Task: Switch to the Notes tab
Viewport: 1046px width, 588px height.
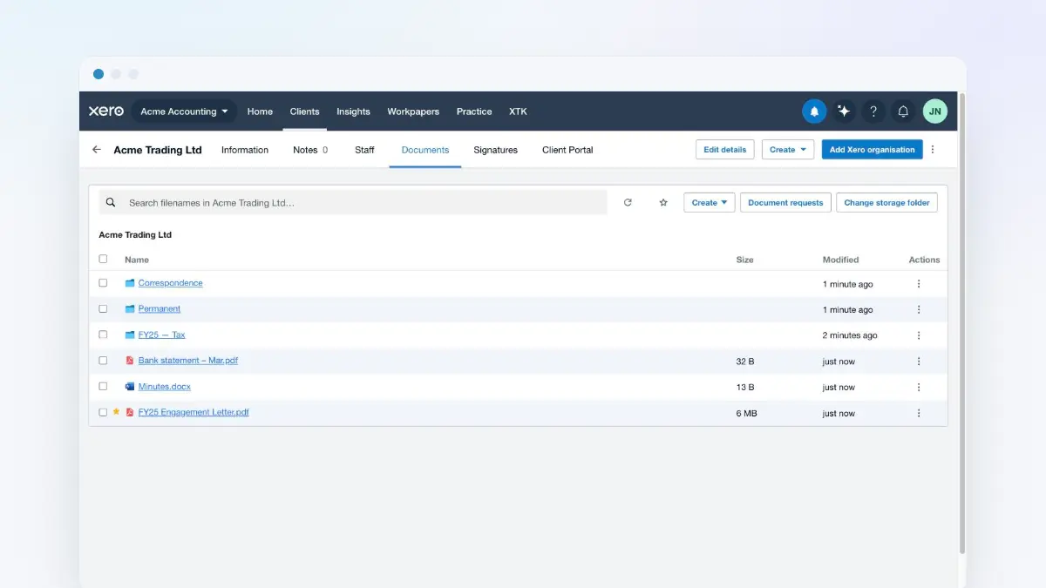Action: [310, 150]
